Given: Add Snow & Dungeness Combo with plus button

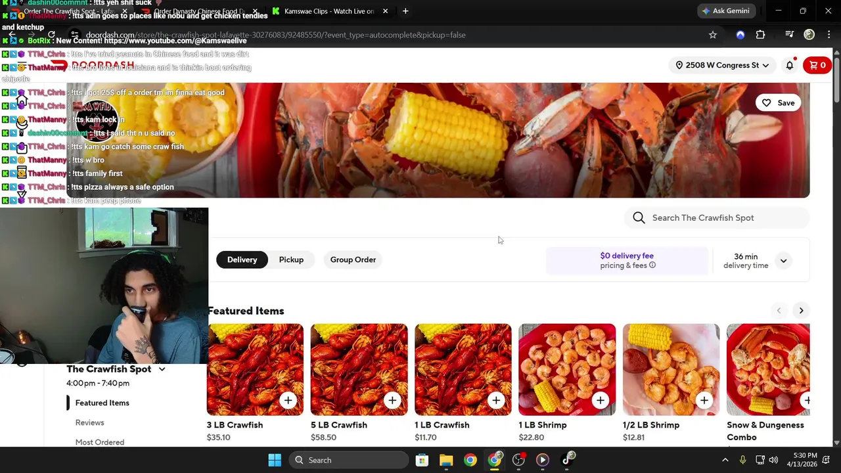Looking at the screenshot, I should pyautogui.click(x=806, y=400).
